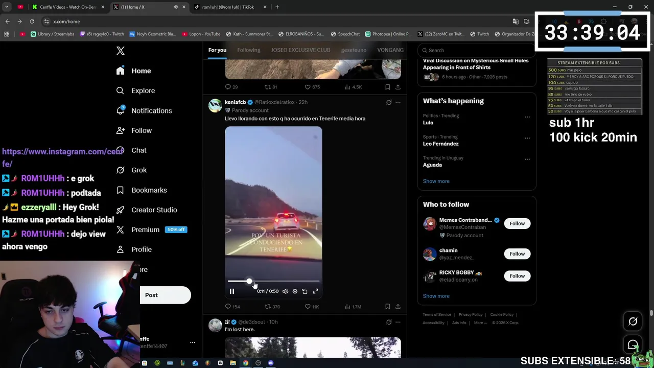Show more under What's happening
Image resolution: width=654 pixels, height=368 pixels.
pyautogui.click(x=436, y=181)
